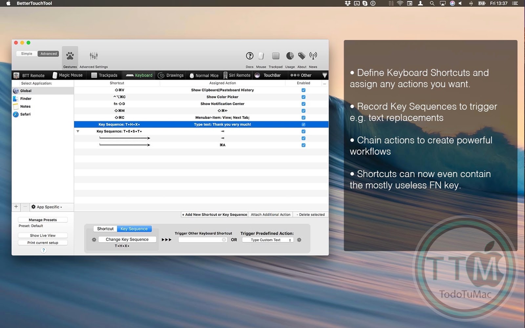This screenshot has width=525, height=328.
Task: Switch to Simple mode
Action: click(27, 54)
